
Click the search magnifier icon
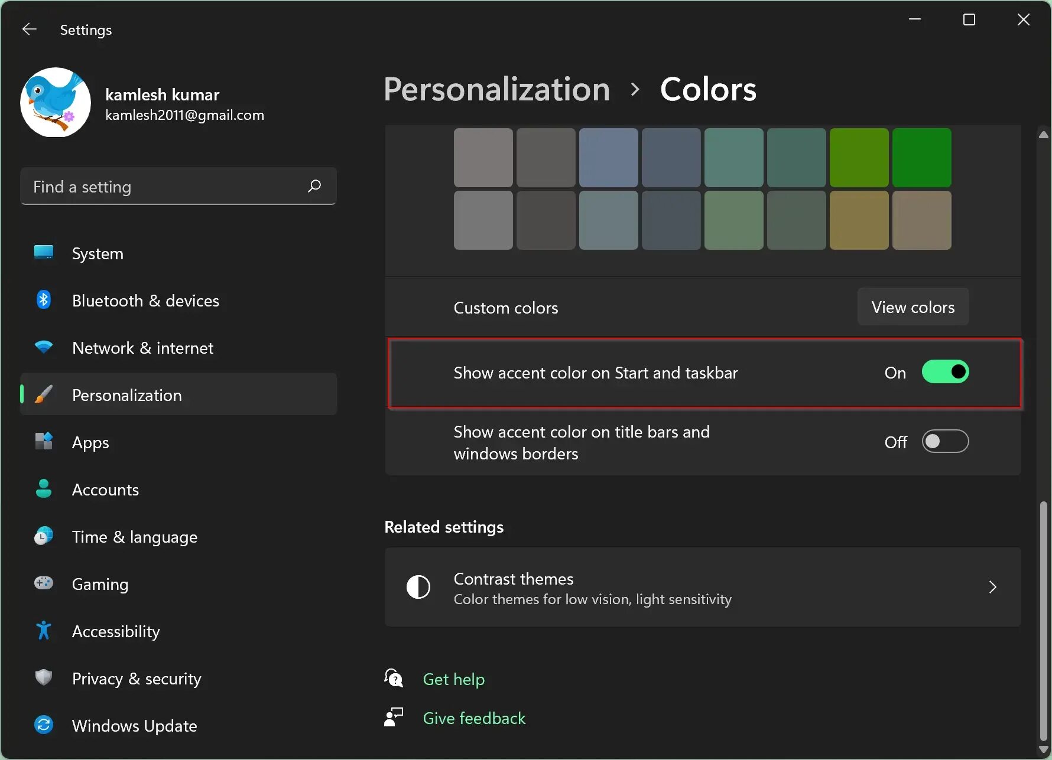point(314,186)
